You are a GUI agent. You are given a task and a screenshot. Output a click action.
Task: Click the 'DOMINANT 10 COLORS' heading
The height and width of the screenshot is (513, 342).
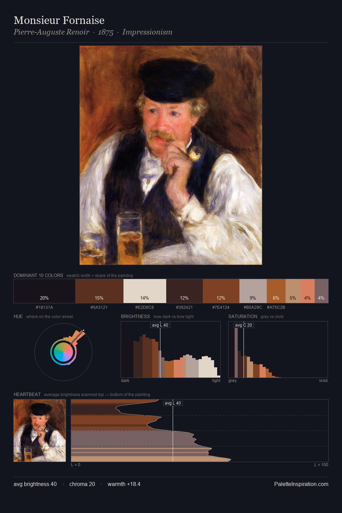point(38,275)
